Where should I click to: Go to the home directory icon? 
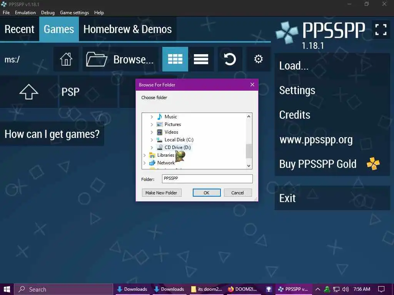click(x=66, y=59)
